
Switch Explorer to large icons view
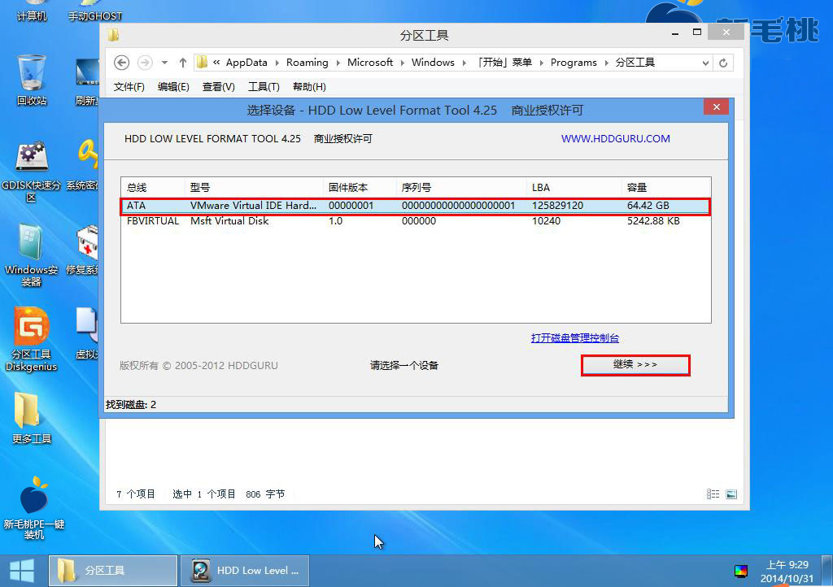pyautogui.click(x=731, y=494)
